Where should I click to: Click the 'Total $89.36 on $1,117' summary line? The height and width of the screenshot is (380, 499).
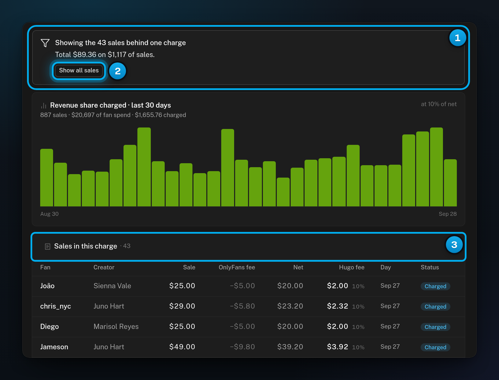click(105, 55)
